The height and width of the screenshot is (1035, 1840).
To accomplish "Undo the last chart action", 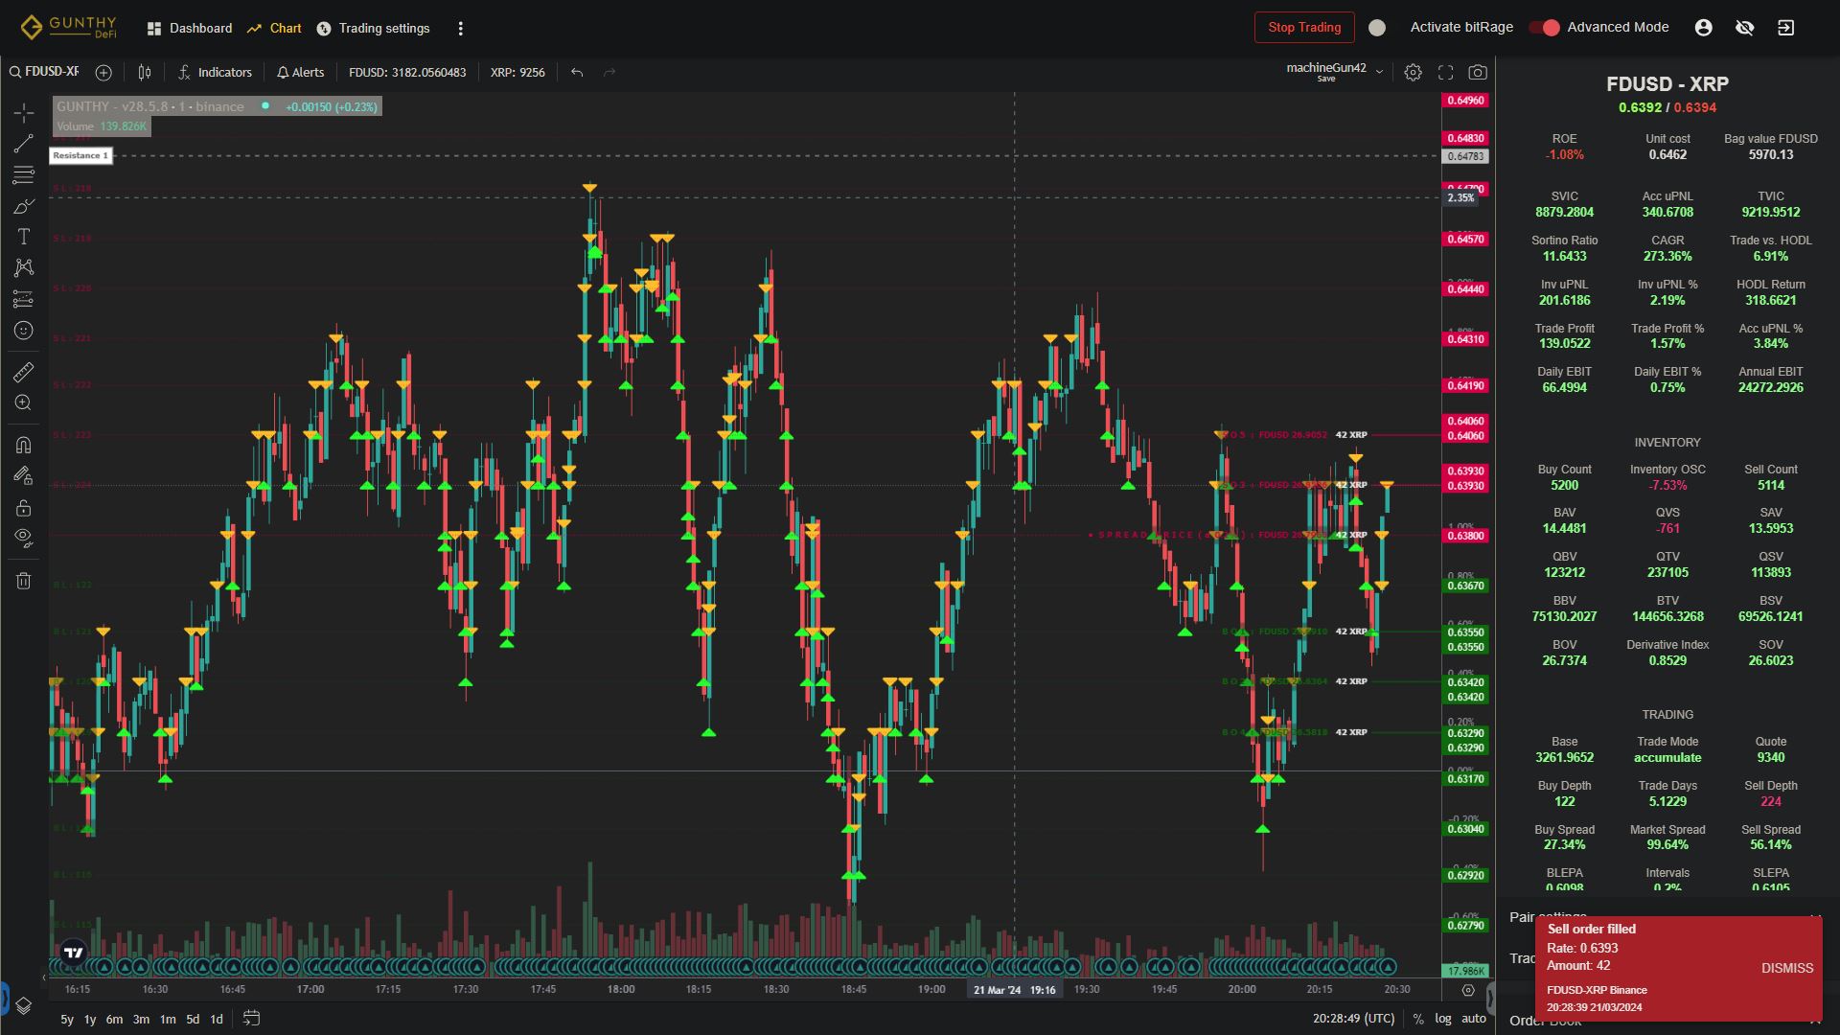I will click(x=577, y=72).
